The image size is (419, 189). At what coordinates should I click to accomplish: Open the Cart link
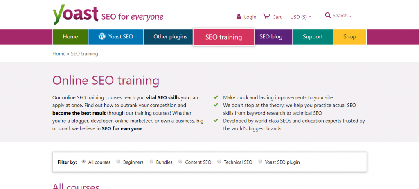277,17
